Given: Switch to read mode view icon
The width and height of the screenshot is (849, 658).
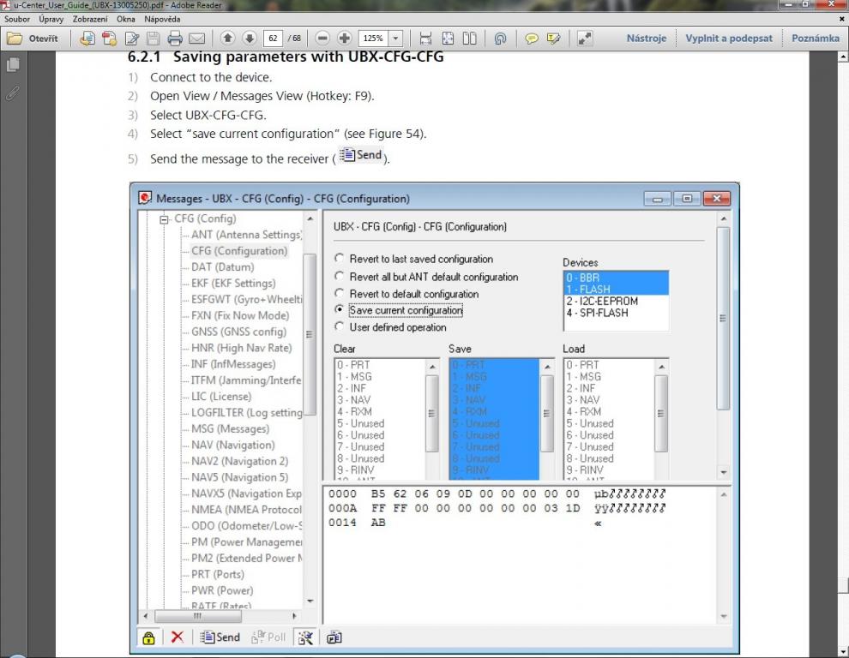Looking at the screenshot, I should (585, 39).
